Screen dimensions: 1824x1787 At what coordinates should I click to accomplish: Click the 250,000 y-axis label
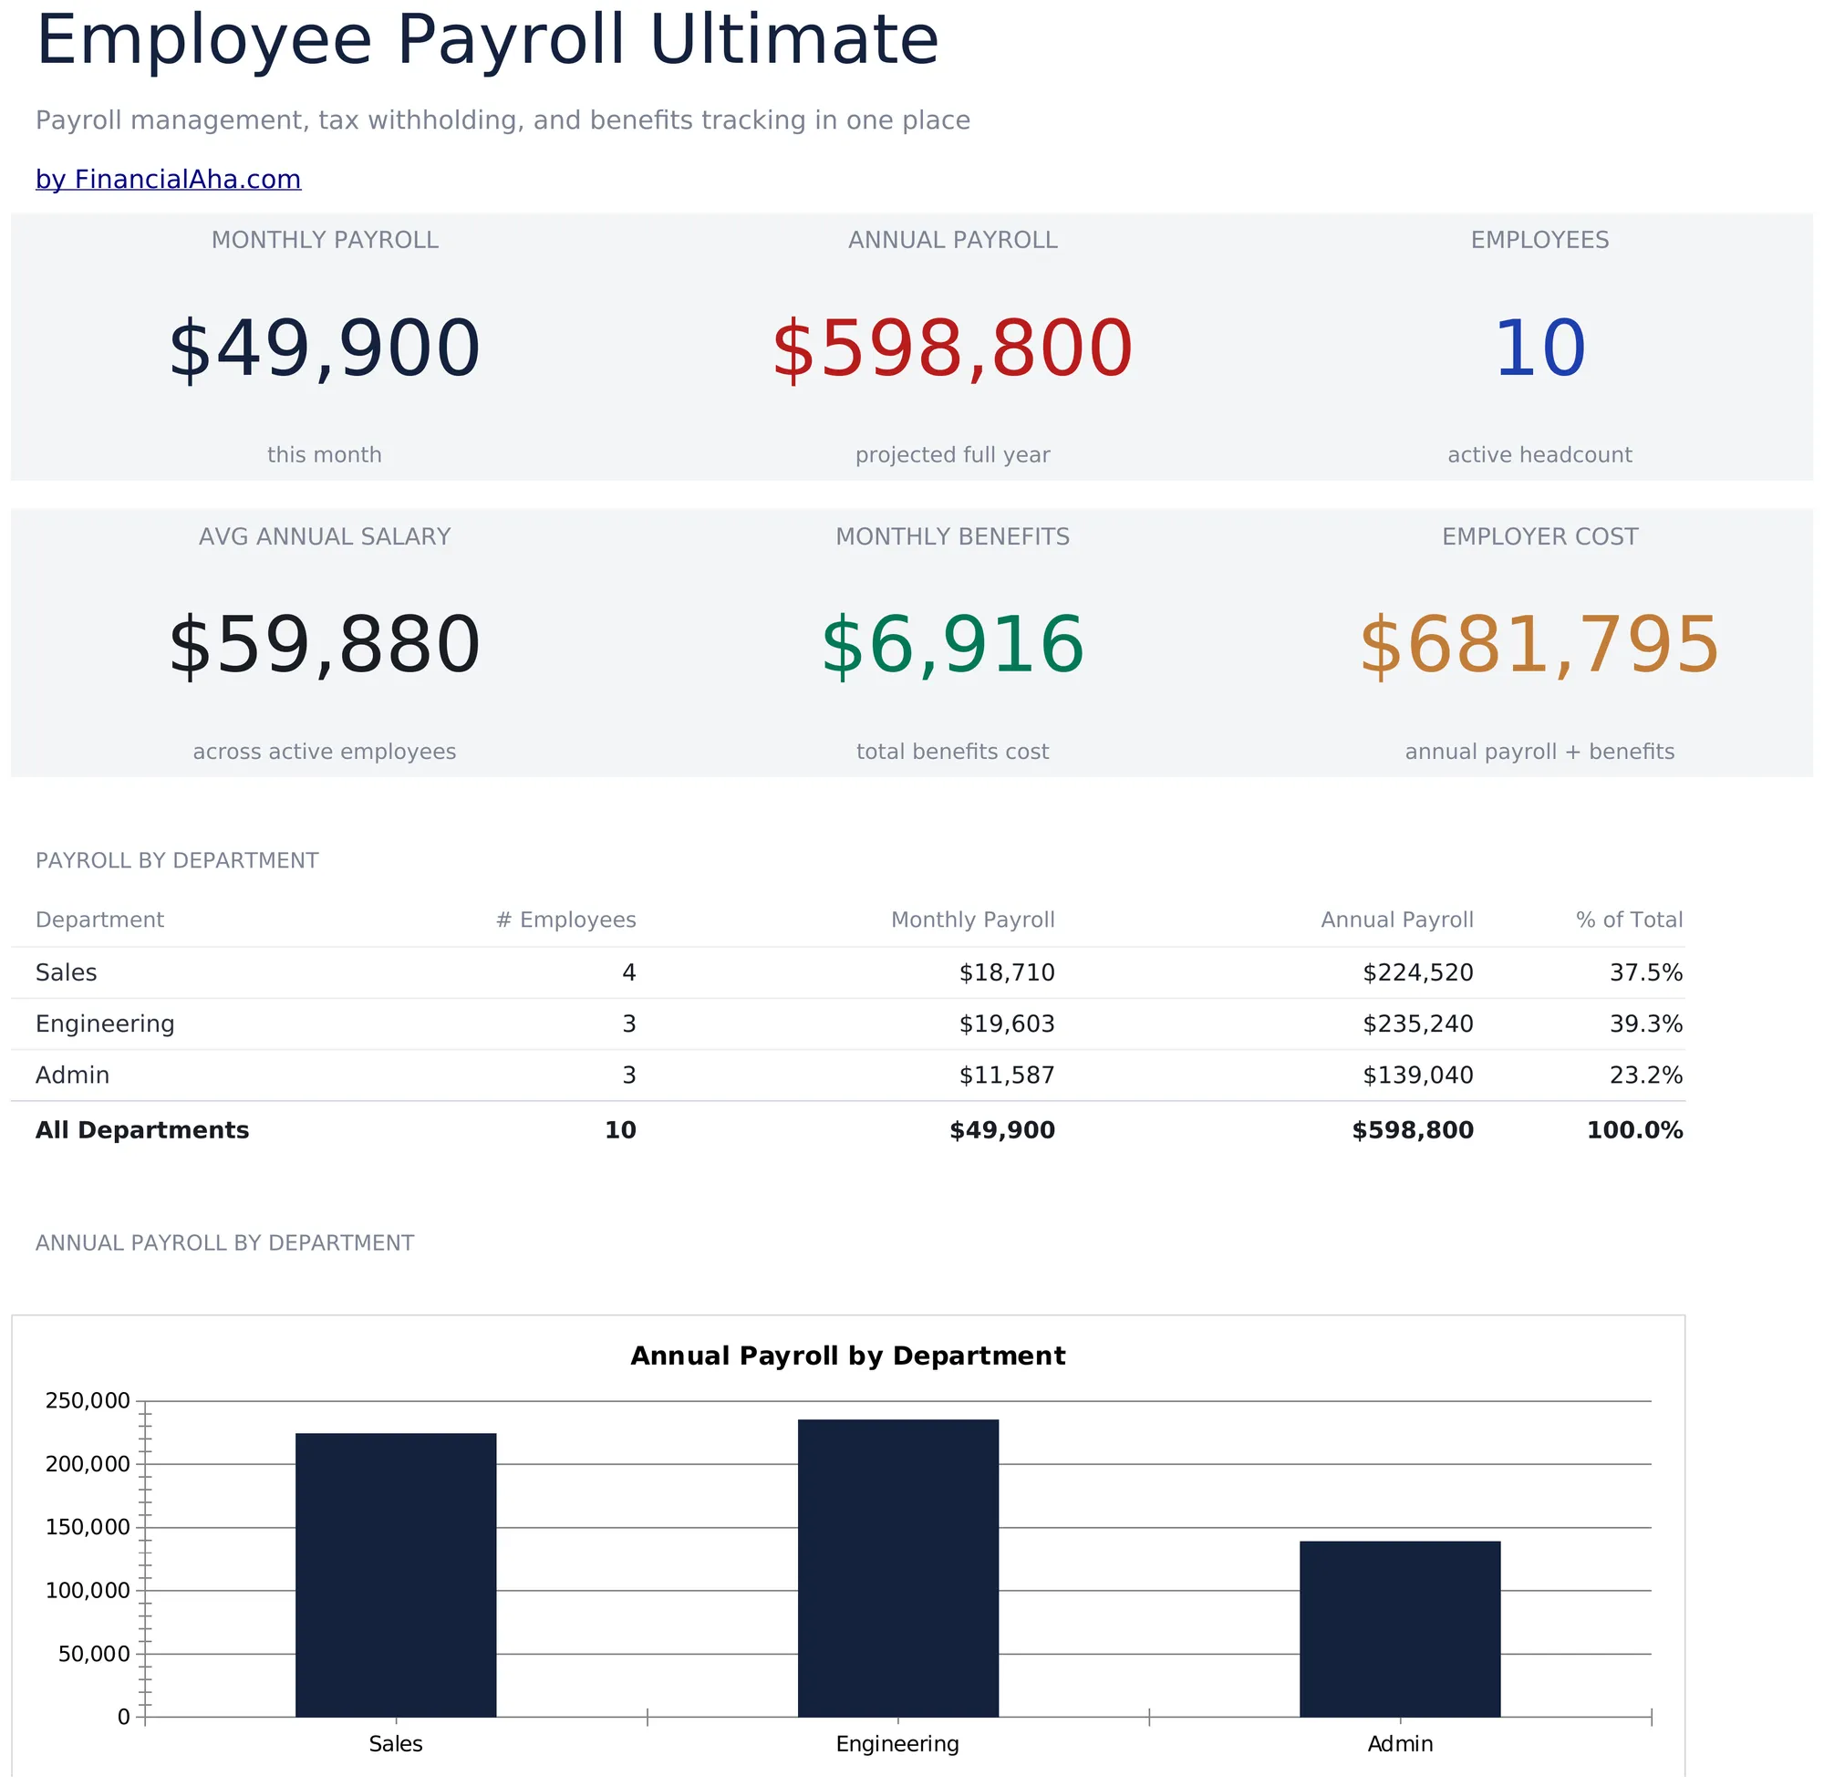(x=88, y=1402)
